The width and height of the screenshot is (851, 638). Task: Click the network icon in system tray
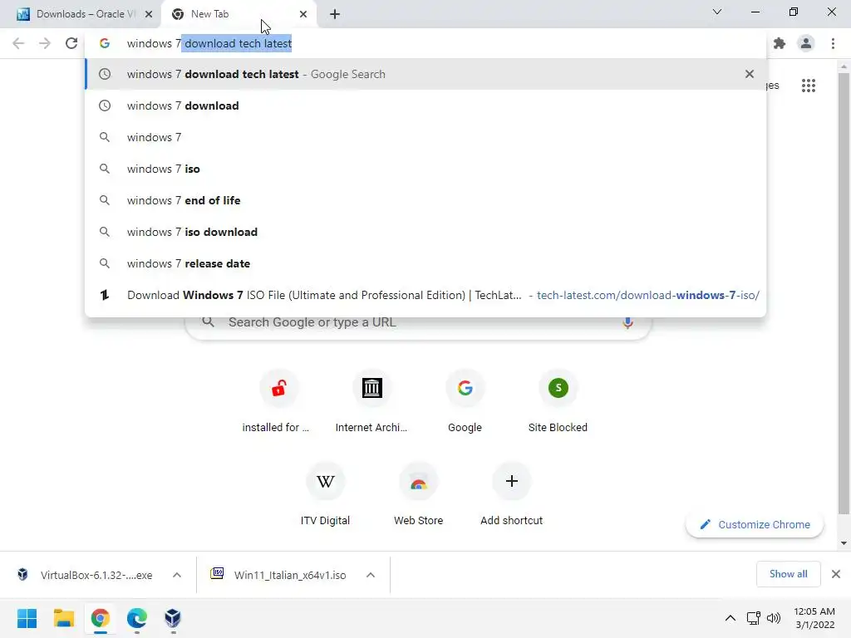point(753,618)
